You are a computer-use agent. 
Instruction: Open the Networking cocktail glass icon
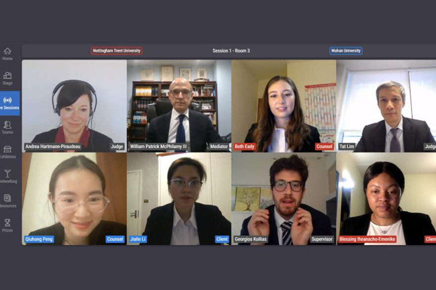coord(7,174)
